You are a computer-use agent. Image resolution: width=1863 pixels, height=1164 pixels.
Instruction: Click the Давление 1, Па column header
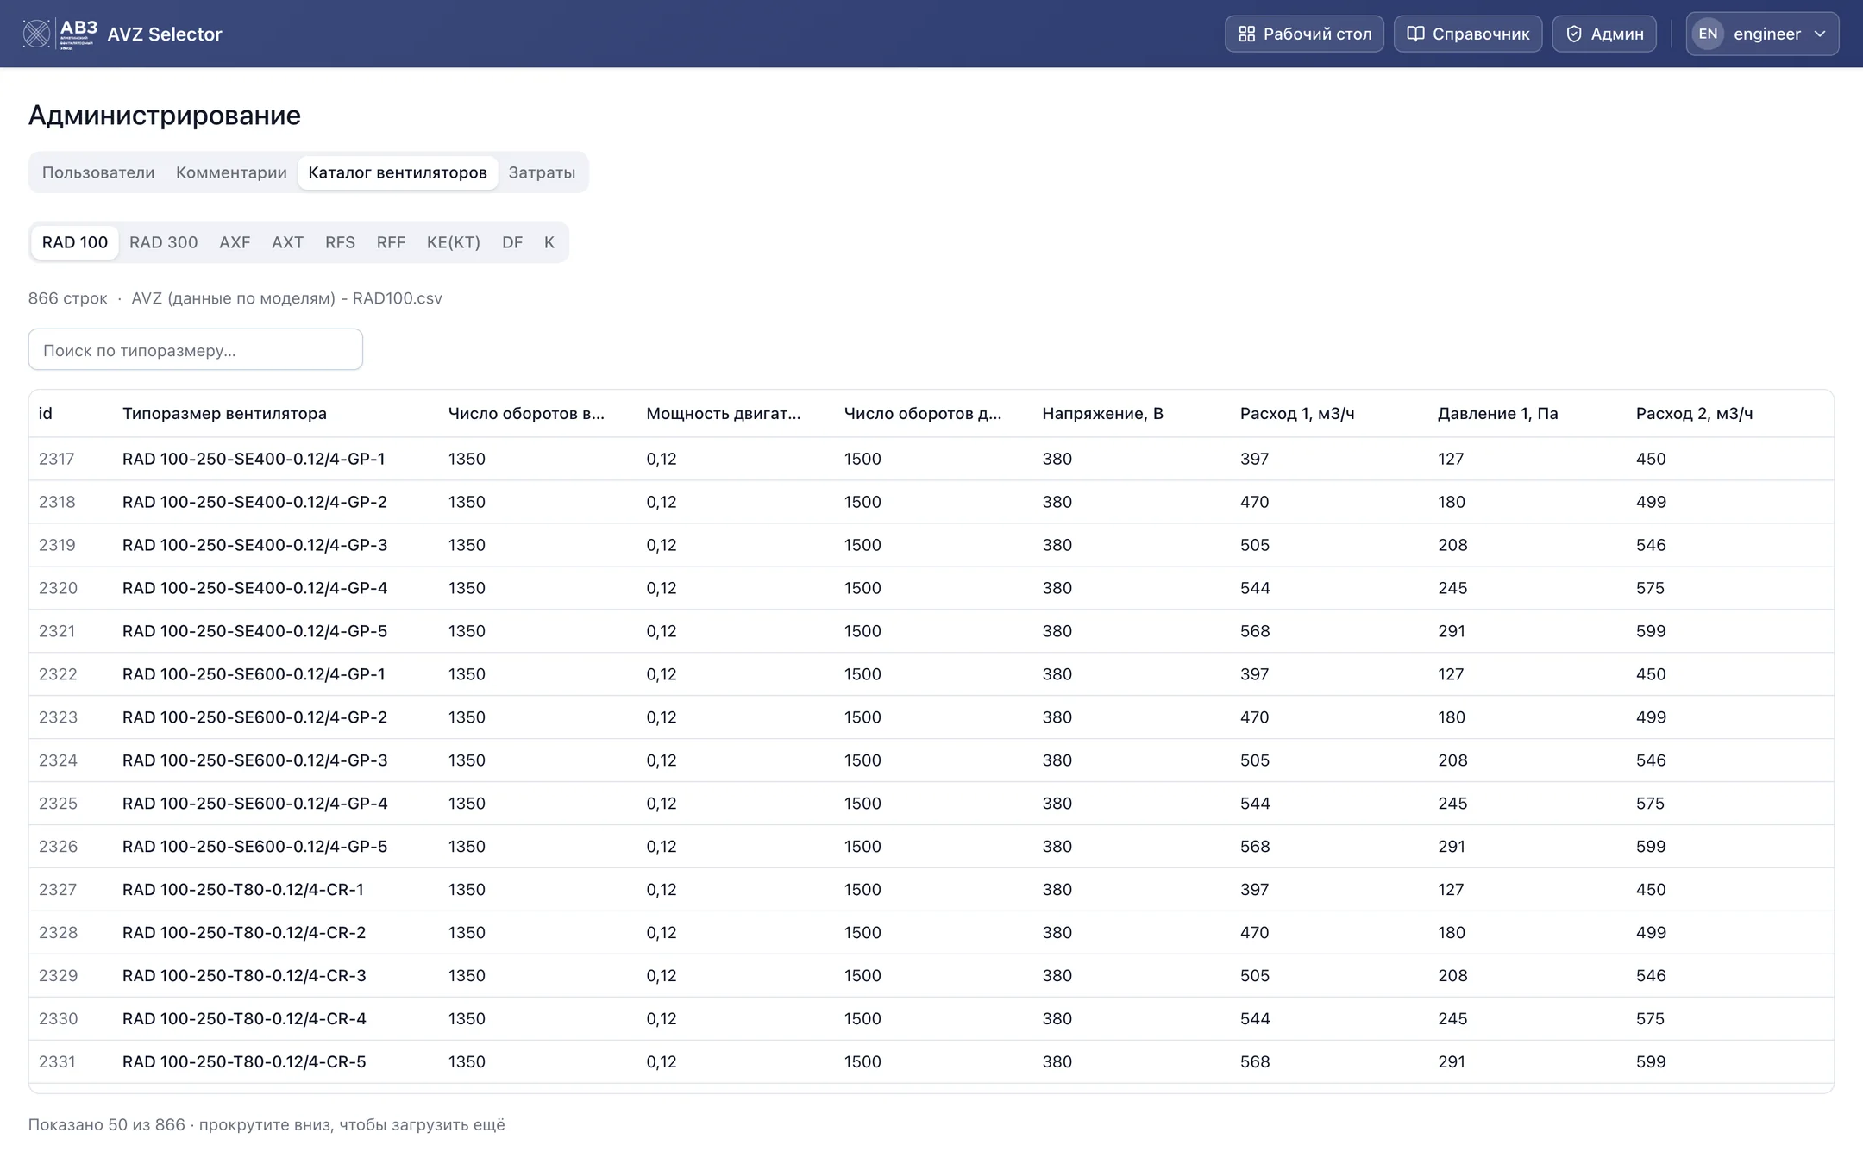[1497, 413]
